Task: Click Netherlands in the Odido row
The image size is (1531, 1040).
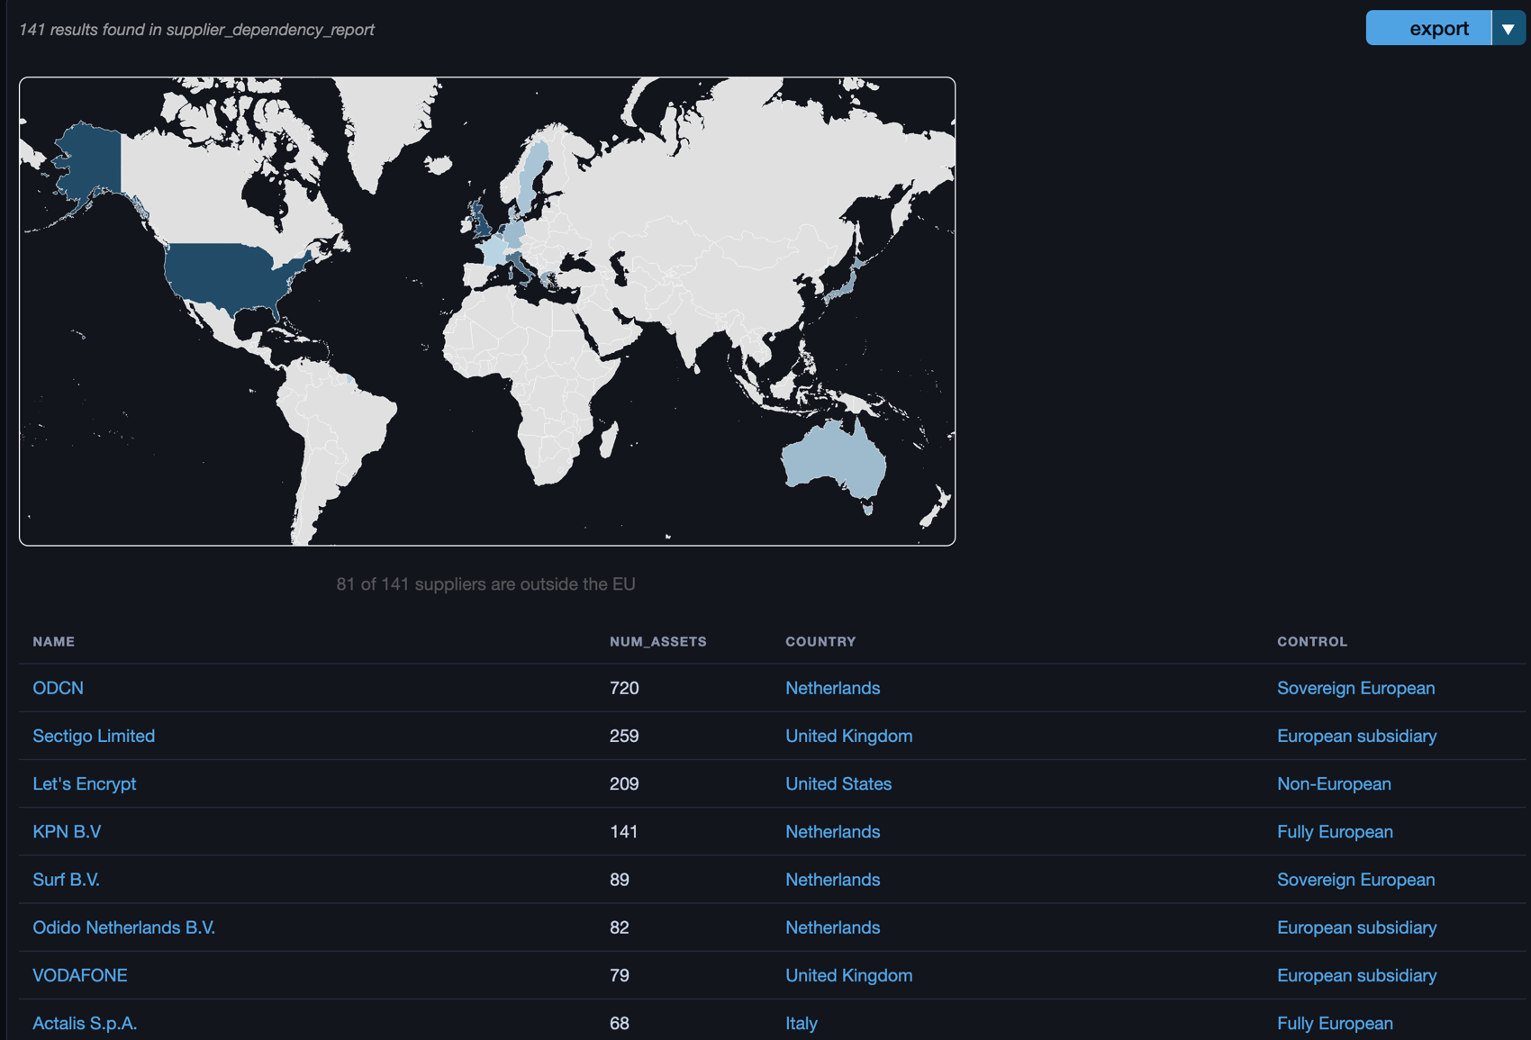Action: (832, 927)
